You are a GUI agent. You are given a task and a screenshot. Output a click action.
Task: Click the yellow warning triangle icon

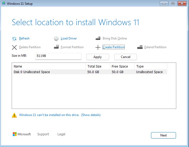[14, 115]
